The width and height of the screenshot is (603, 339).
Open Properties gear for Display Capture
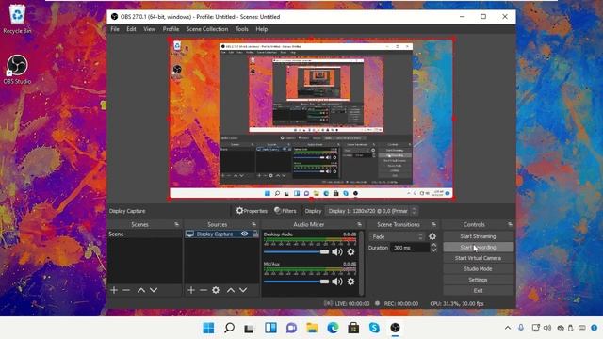pos(252,211)
